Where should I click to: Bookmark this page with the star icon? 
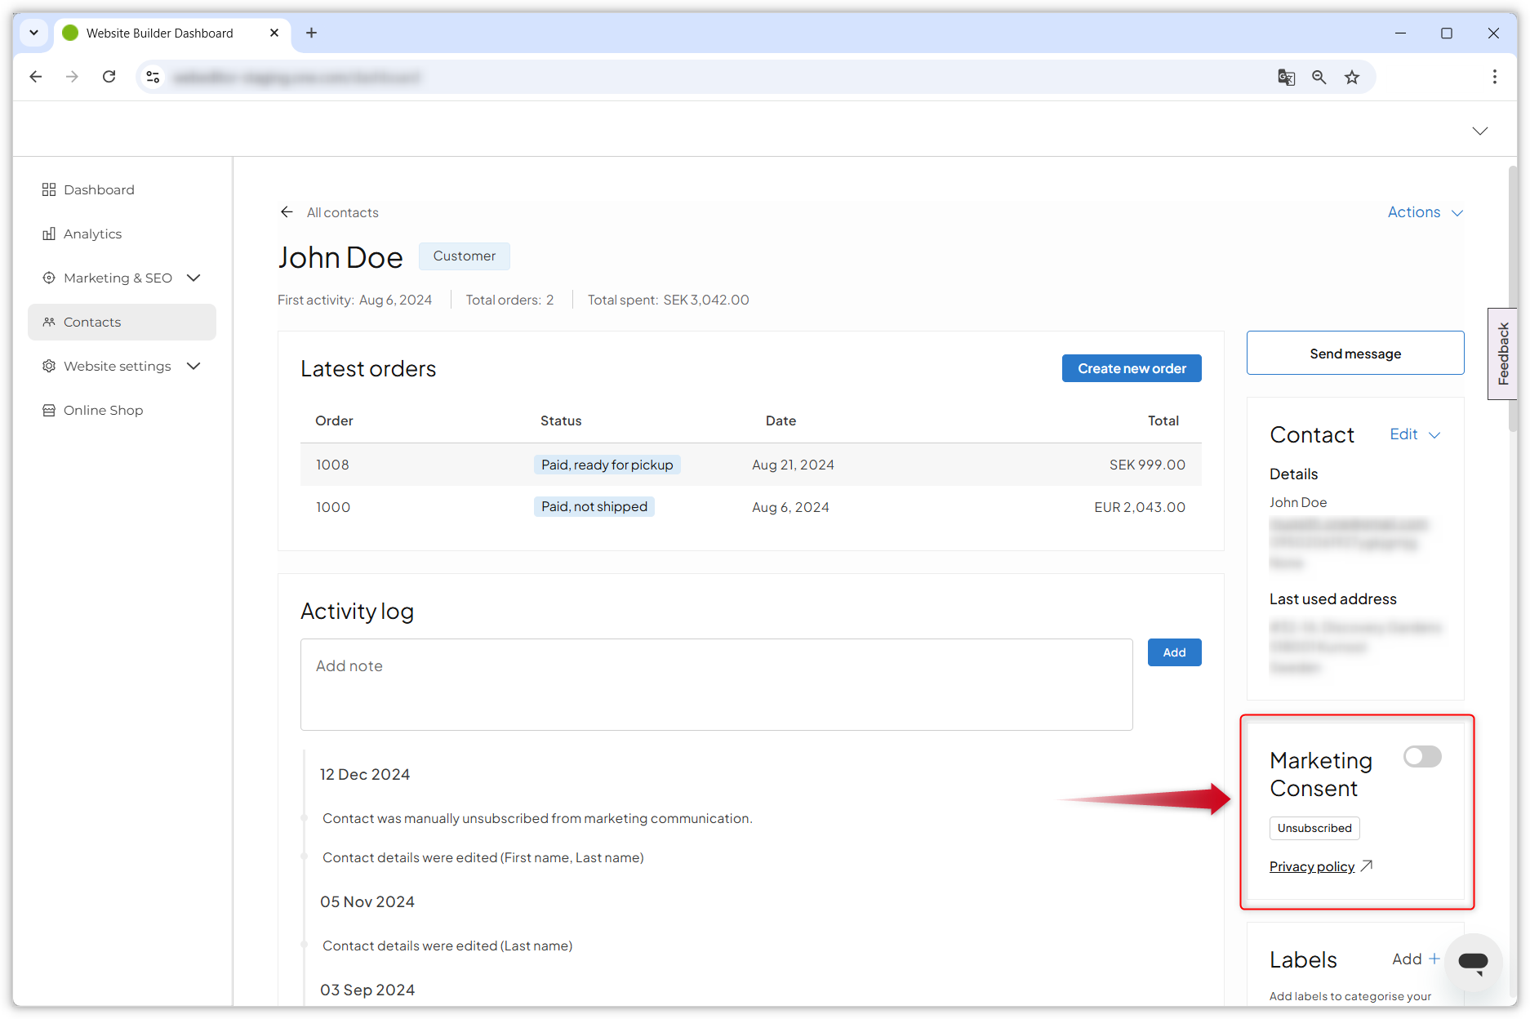(x=1352, y=78)
